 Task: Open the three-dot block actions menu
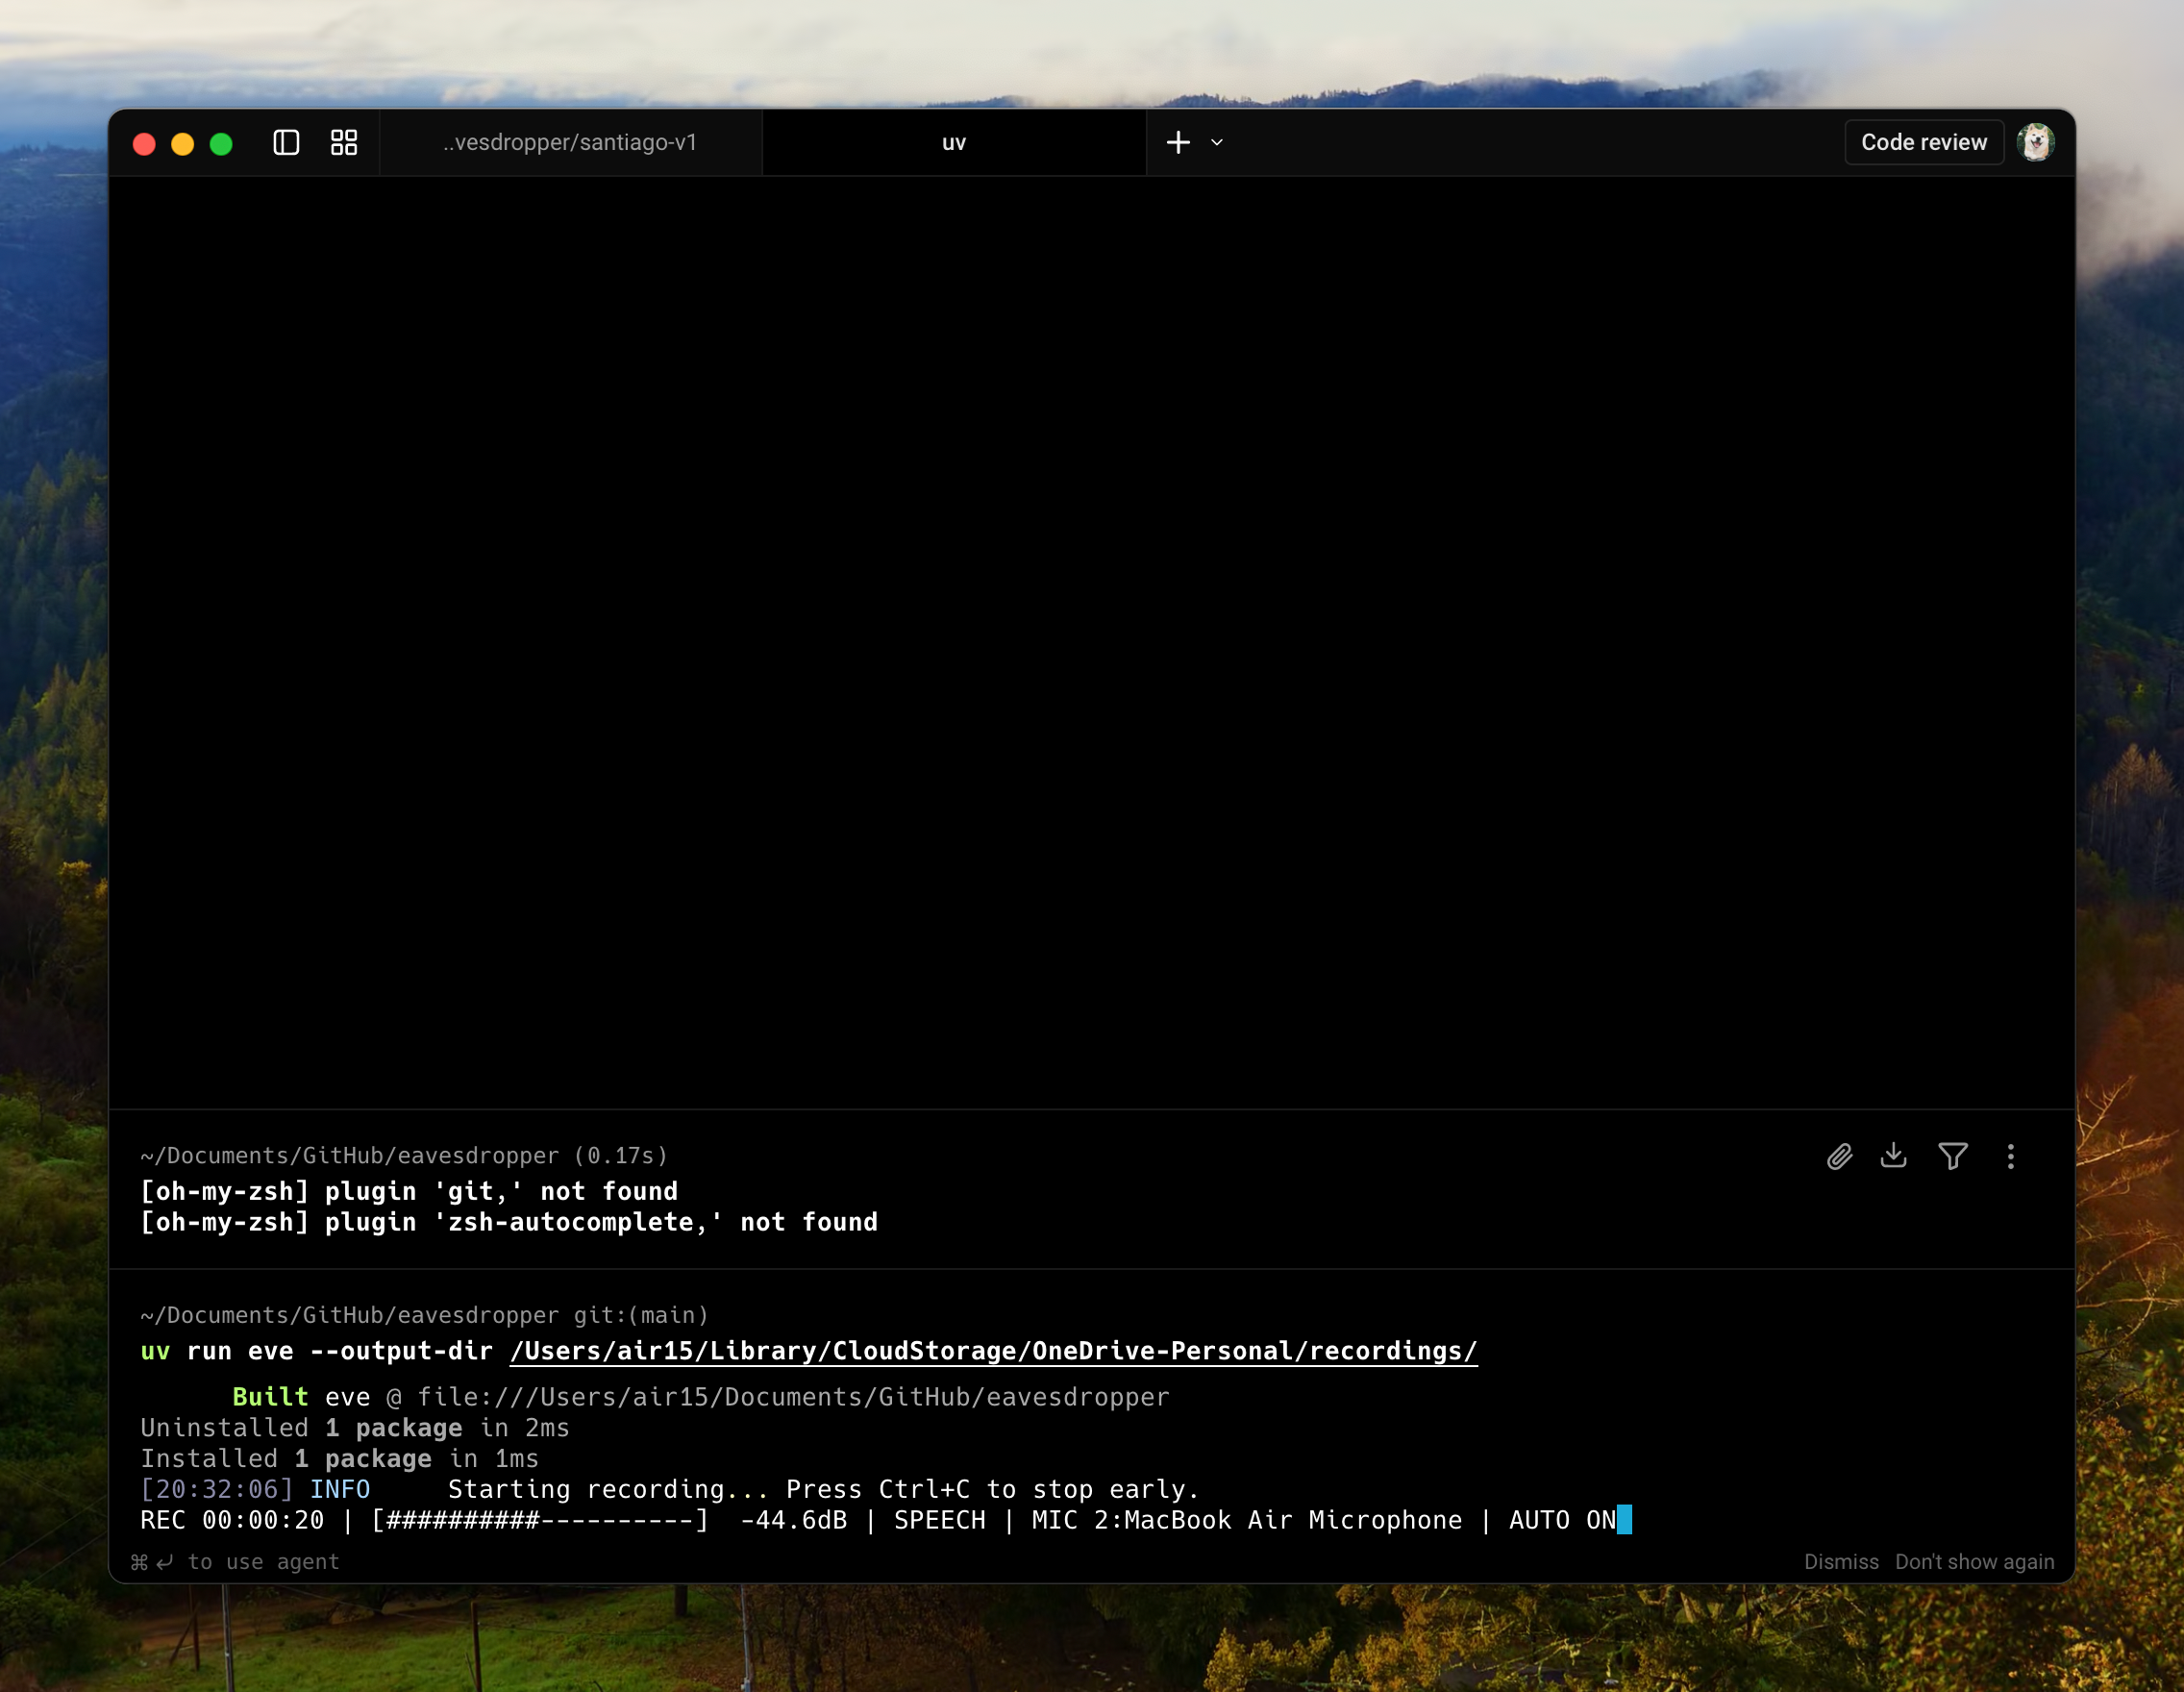[x=2010, y=1157]
